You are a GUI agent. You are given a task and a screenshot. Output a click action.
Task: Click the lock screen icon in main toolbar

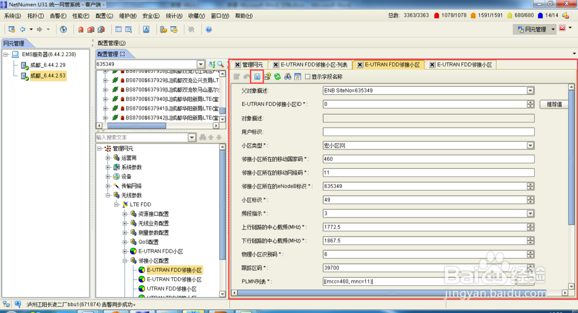click(12, 30)
